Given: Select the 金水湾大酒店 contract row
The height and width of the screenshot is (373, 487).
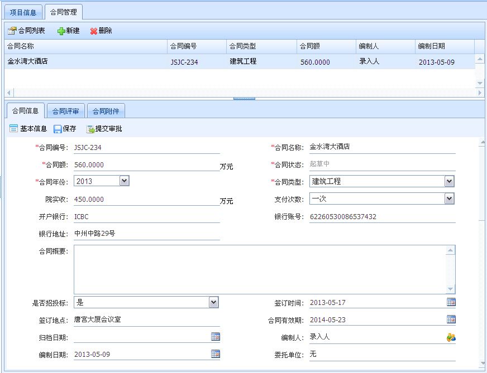Looking at the screenshot, I should click(84, 62).
